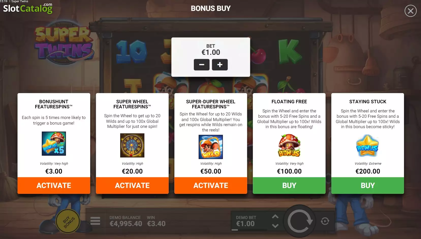
Task: Click the round Buy Bonus coin button
Action: [x=68, y=221]
